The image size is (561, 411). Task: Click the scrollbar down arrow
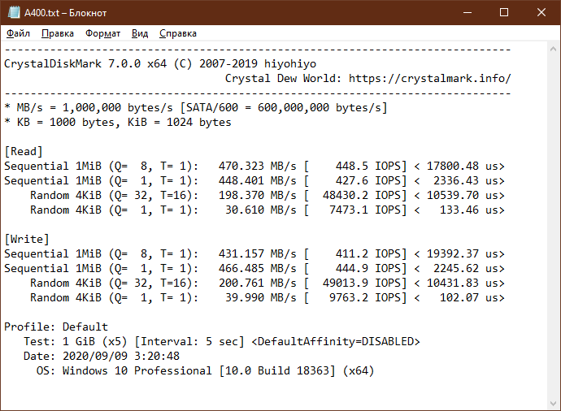[x=553, y=403]
